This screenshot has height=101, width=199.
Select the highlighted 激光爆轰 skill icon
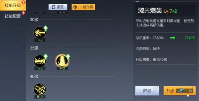pyautogui.click(x=62, y=61)
